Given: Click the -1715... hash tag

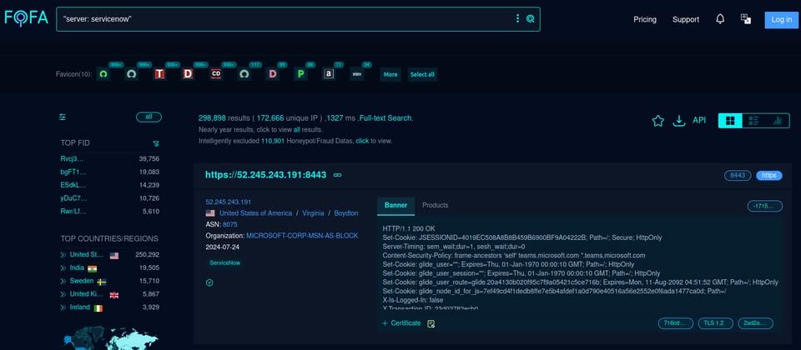Looking at the screenshot, I should pos(765,206).
